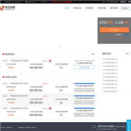Click 更多 in the 网站动态 header

(x=128, y=53)
